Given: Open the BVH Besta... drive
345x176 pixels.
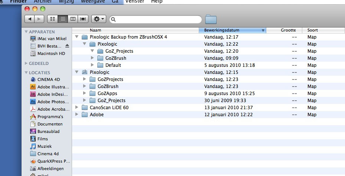Looking at the screenshot, I should coord(46,46).
